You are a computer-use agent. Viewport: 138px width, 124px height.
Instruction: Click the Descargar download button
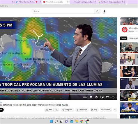tap(82, 110)
